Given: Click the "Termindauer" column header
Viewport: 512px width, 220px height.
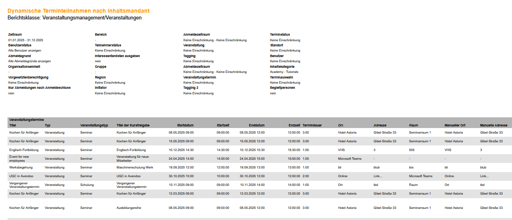Looking at the screenshot, I should tap(312, 125).
